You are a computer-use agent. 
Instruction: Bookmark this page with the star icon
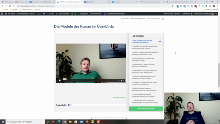[173, 6]
